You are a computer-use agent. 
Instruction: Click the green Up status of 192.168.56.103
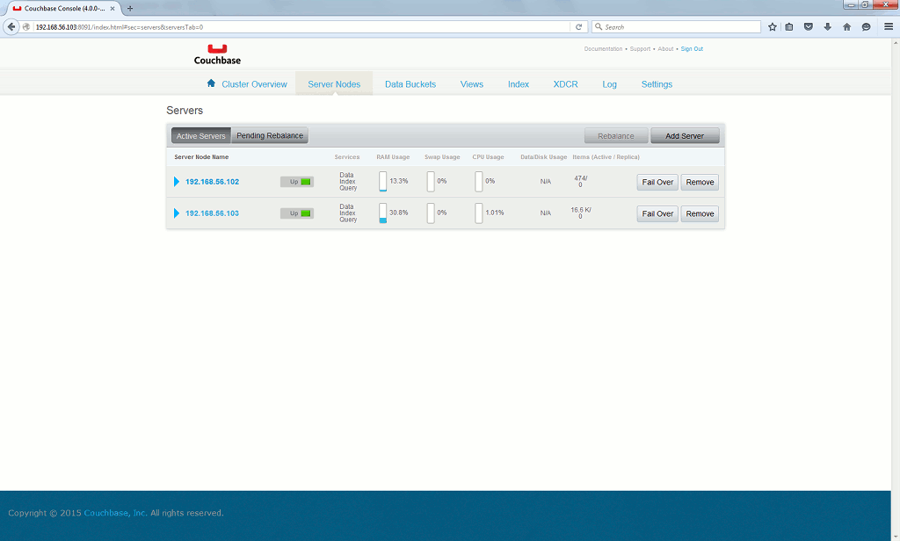(297, 213)
